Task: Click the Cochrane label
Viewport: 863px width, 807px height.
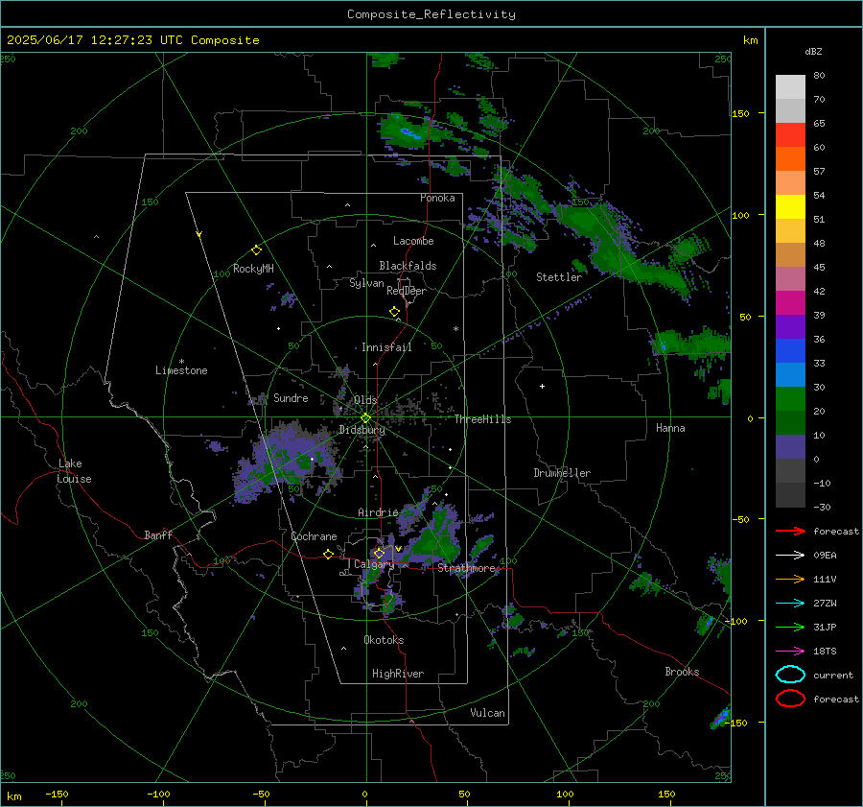Action: tap(314, 536)
